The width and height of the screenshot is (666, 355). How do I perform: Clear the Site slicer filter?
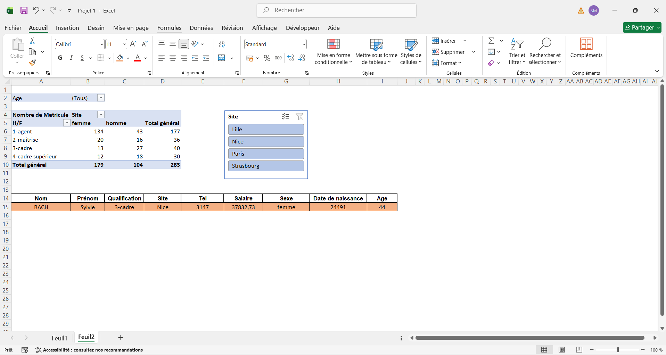point(299,116)
